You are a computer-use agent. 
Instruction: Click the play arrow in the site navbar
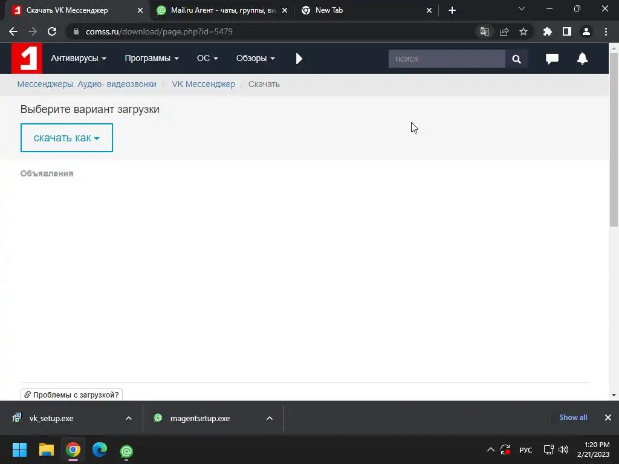[x=299, y=59]
